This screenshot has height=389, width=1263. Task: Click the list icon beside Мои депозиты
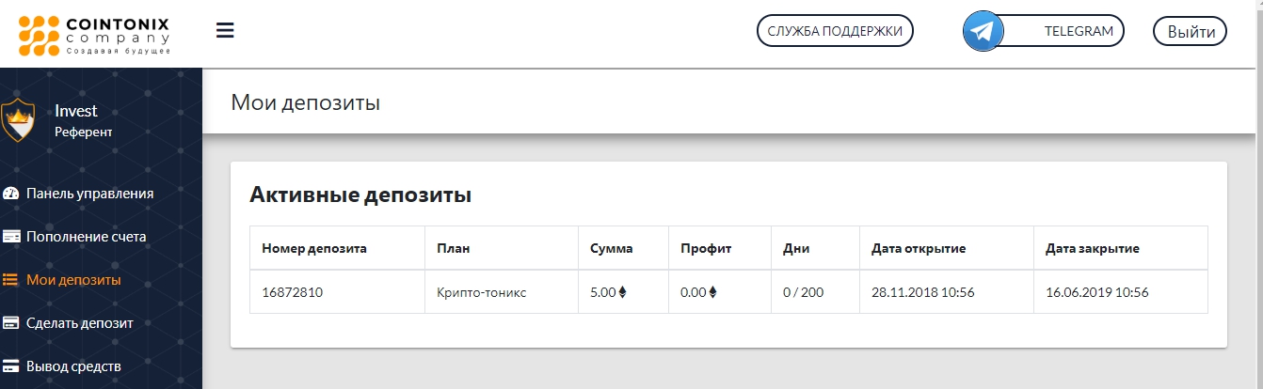[x=11, y=280]
